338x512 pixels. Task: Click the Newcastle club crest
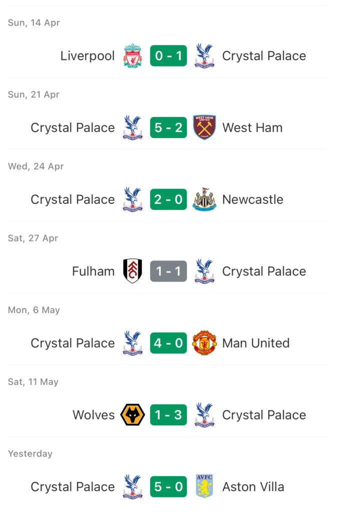[204, 199]
